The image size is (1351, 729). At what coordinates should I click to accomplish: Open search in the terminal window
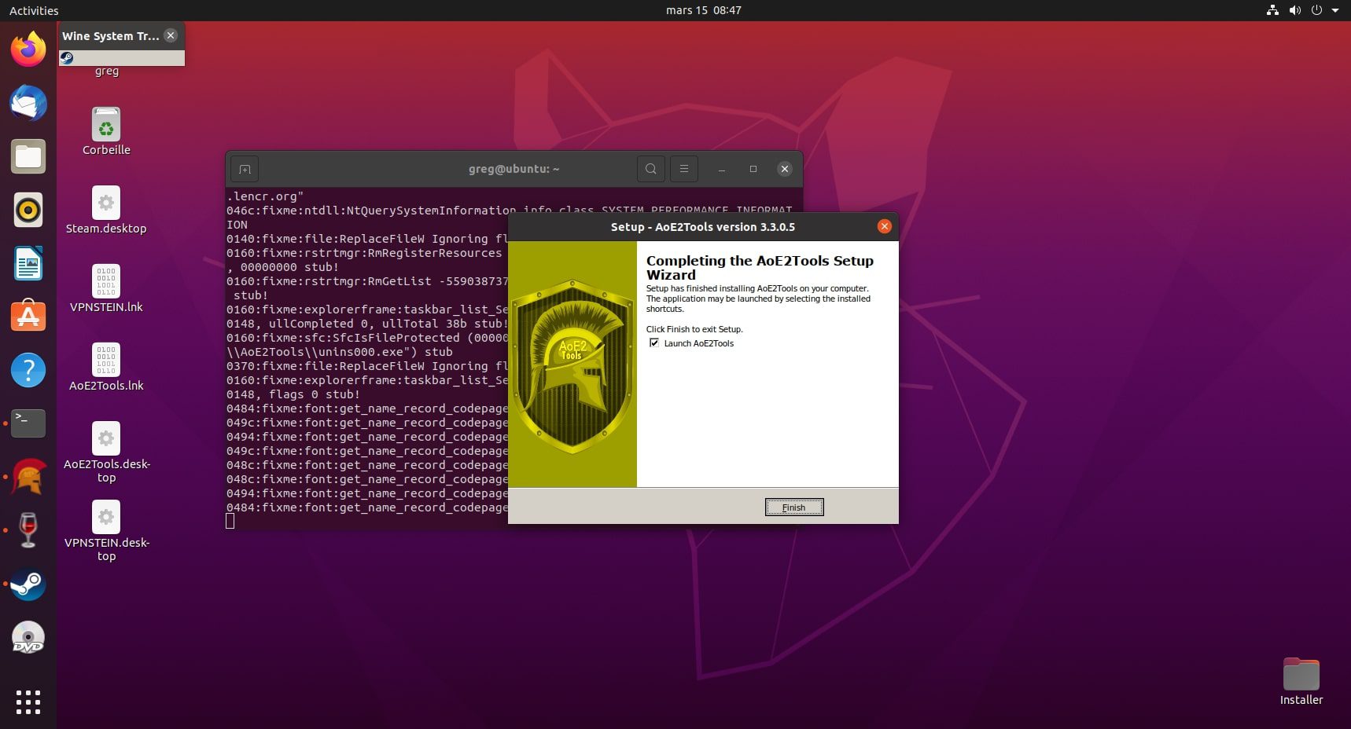click(650, 169)
